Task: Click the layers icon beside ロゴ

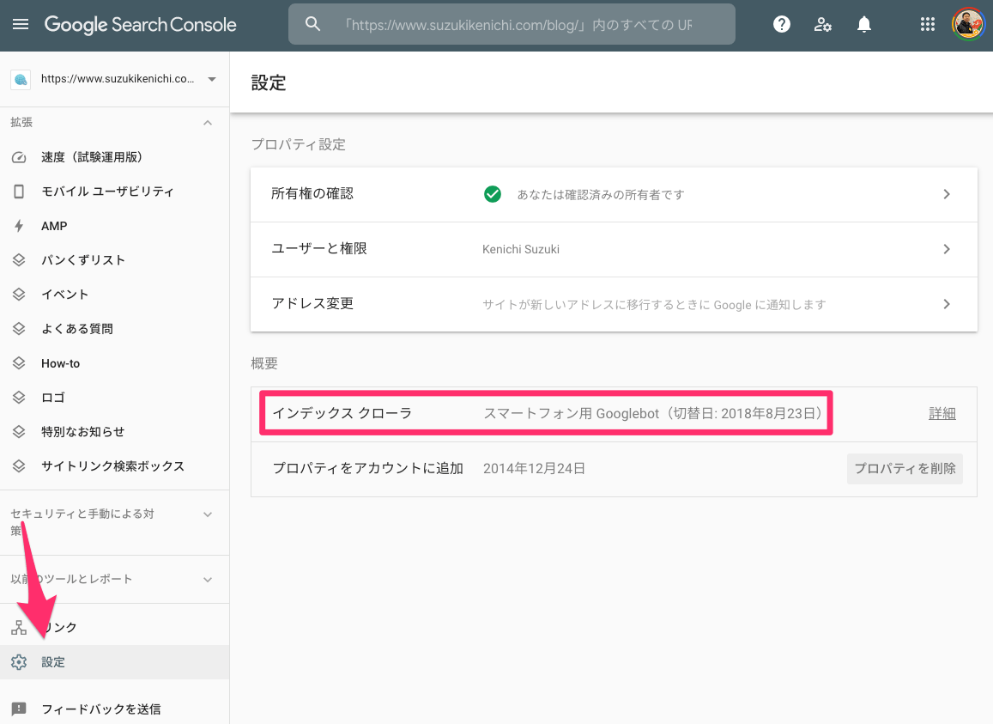Action: (x=19, y=398)
